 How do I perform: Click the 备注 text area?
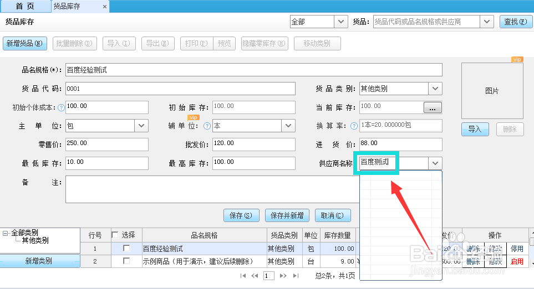tap(212, 189)
